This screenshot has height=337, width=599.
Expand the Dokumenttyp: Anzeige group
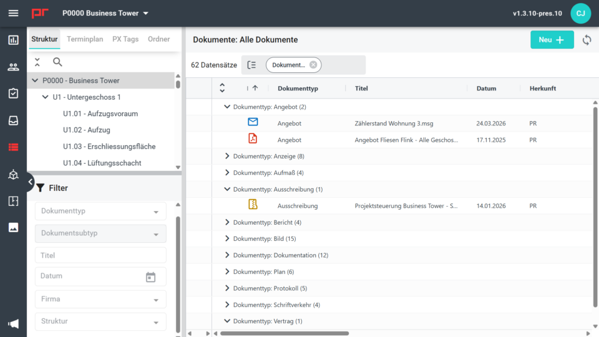pyautogui.click(x=227, y=157)
